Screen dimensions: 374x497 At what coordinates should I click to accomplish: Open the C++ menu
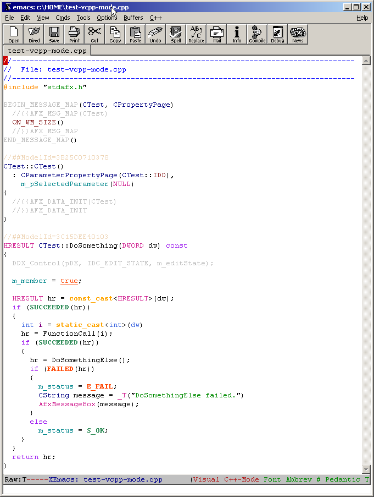(x=155, y=18)
